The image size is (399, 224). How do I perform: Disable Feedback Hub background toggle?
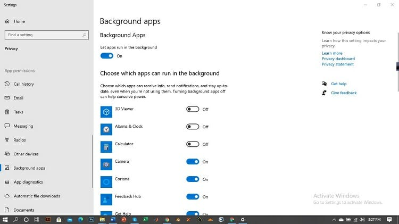tap(193, 196)
